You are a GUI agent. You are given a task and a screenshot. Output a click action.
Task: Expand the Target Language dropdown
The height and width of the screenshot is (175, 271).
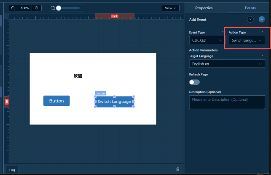click(227, 64)
